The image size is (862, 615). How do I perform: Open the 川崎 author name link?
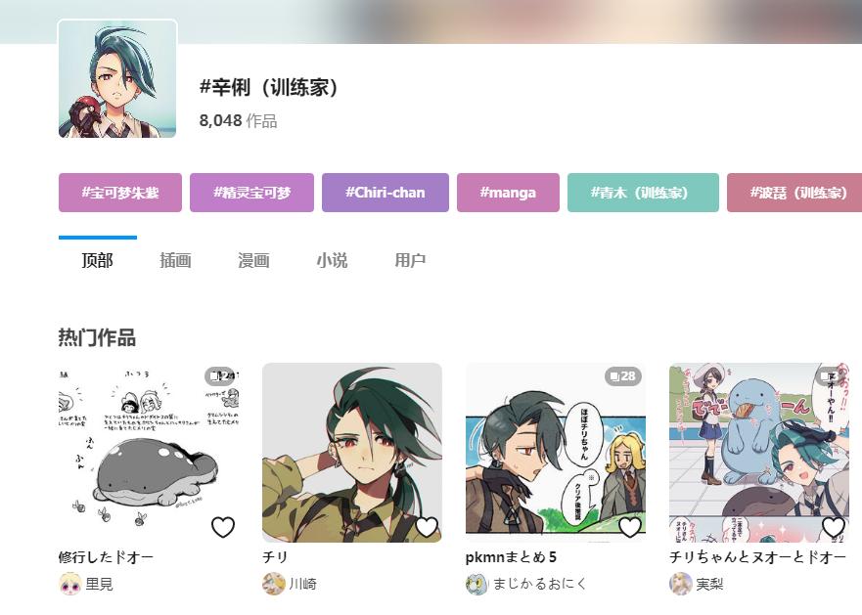click(x=303, y=583)
